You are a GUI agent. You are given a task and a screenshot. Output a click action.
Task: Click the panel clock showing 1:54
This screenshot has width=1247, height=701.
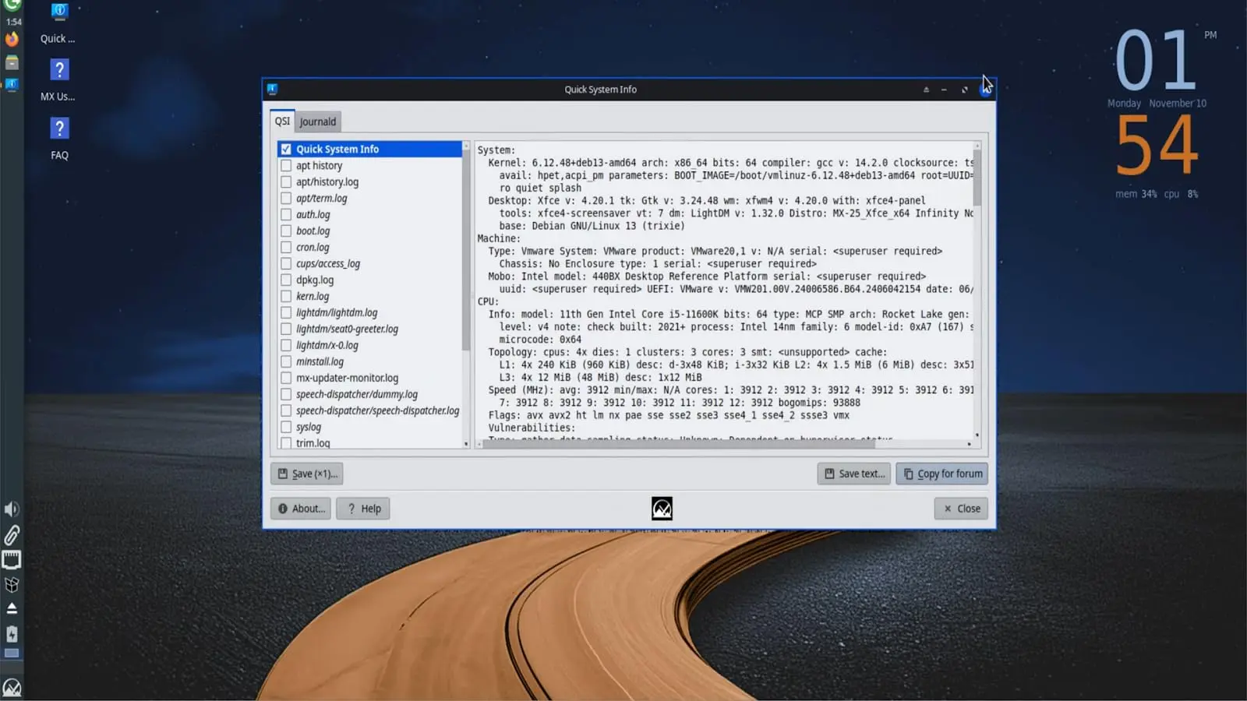(x=13, y=22)
